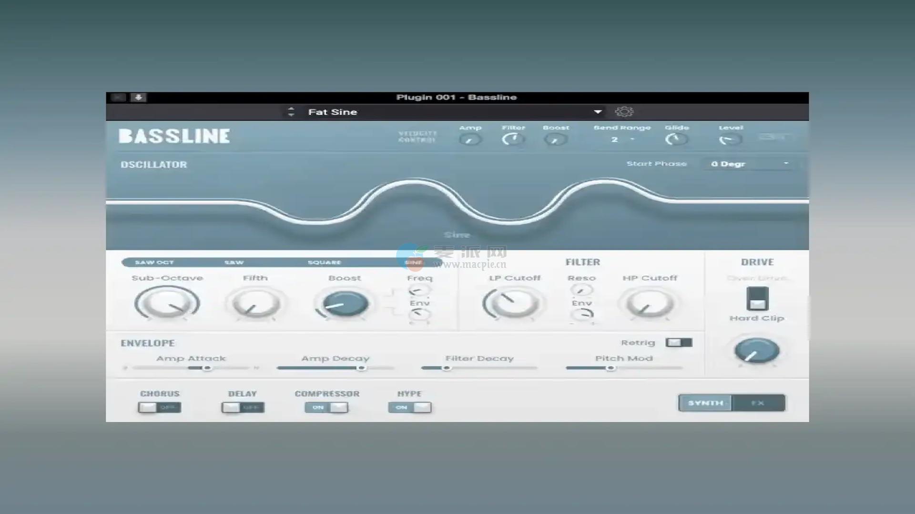Select the SQUARE waveform option

[x=324, y=263]
